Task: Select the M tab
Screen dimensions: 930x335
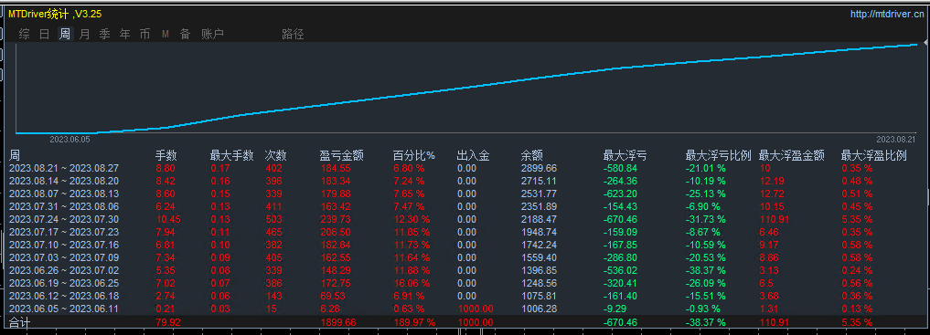Action: [x=166, y=35]
